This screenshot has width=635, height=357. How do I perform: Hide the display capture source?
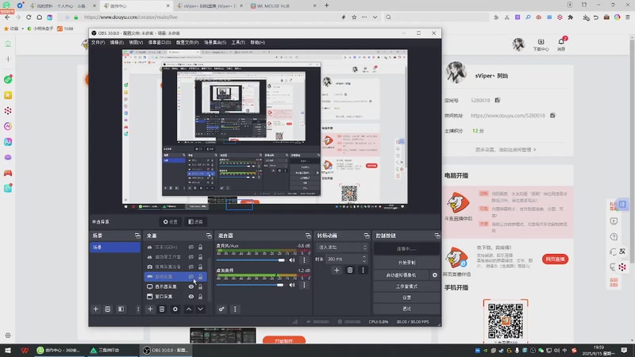pos(190,286)
